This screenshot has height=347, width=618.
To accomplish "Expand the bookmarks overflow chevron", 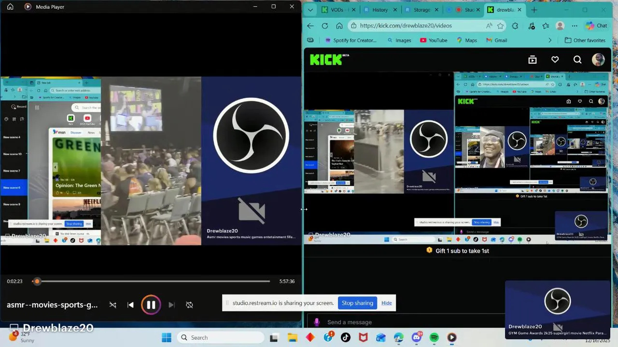I will 550,40.
